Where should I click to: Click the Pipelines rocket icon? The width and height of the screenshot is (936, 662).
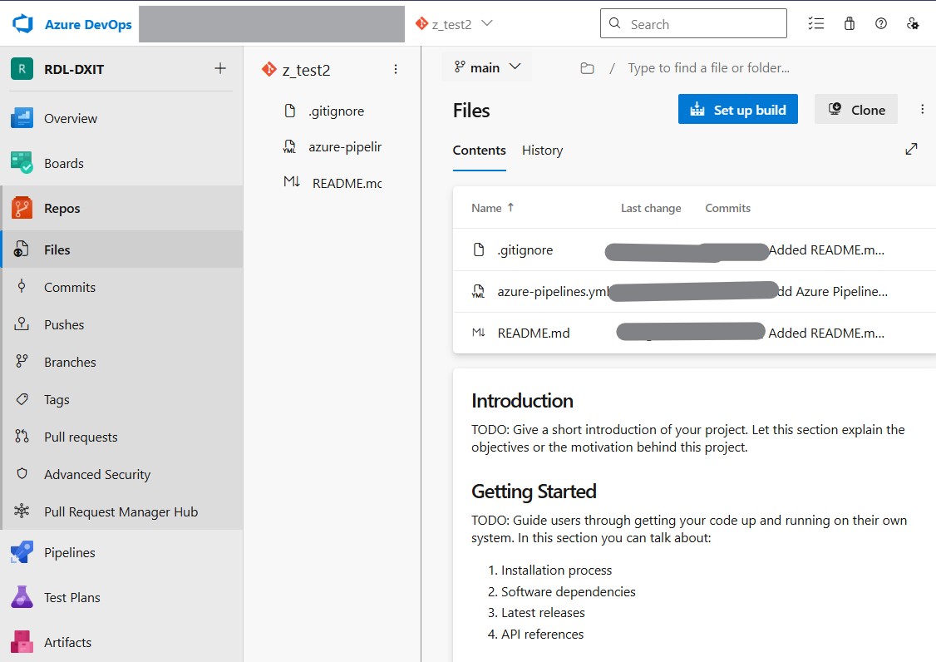[22, 553]
